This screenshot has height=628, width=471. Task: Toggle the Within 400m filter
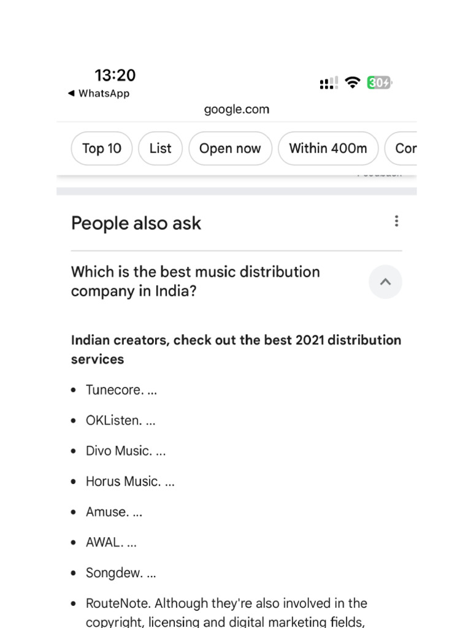(328, 148)
